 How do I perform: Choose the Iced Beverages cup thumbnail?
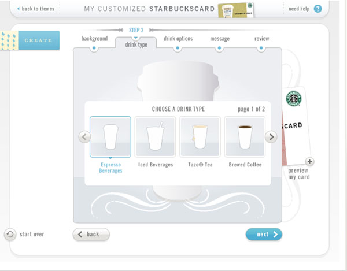(156, 137)
